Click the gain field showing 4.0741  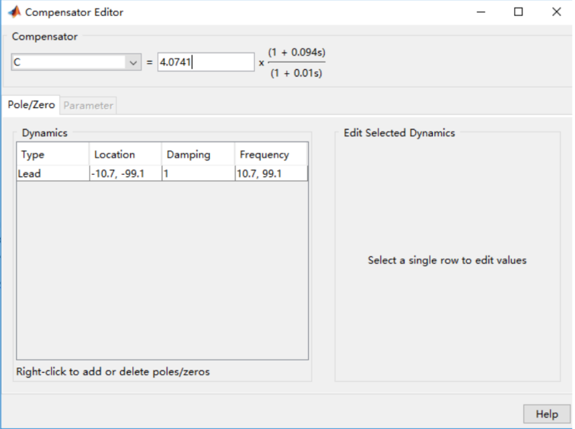(x=205, y=62)
